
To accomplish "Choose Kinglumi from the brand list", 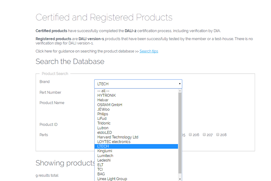I will coord(137,151).
